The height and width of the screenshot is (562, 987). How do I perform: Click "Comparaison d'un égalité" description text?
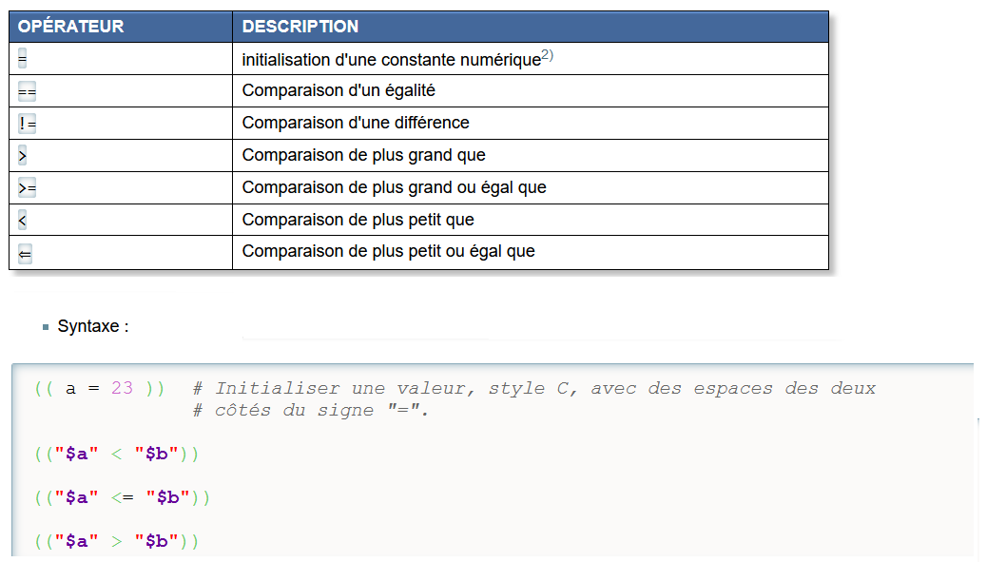[339, 90]
